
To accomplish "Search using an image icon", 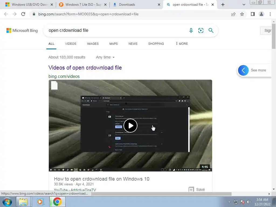I will pyautogui.click(x=201, y=30).
